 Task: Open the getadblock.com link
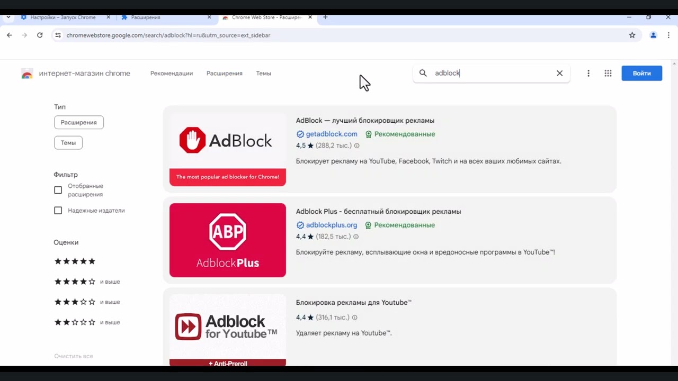[332, 134]
